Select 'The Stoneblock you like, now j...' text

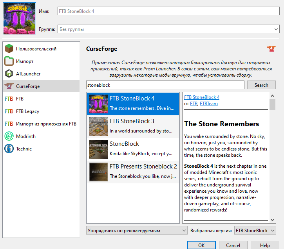coord(143,176)
